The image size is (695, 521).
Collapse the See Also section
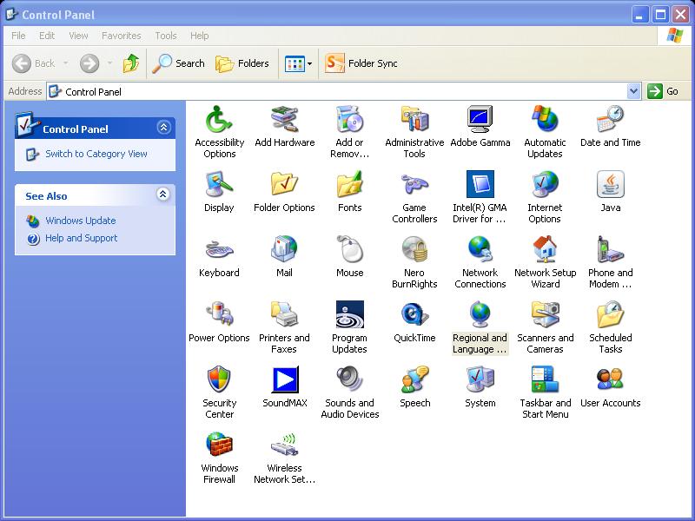tap(162, 194)
